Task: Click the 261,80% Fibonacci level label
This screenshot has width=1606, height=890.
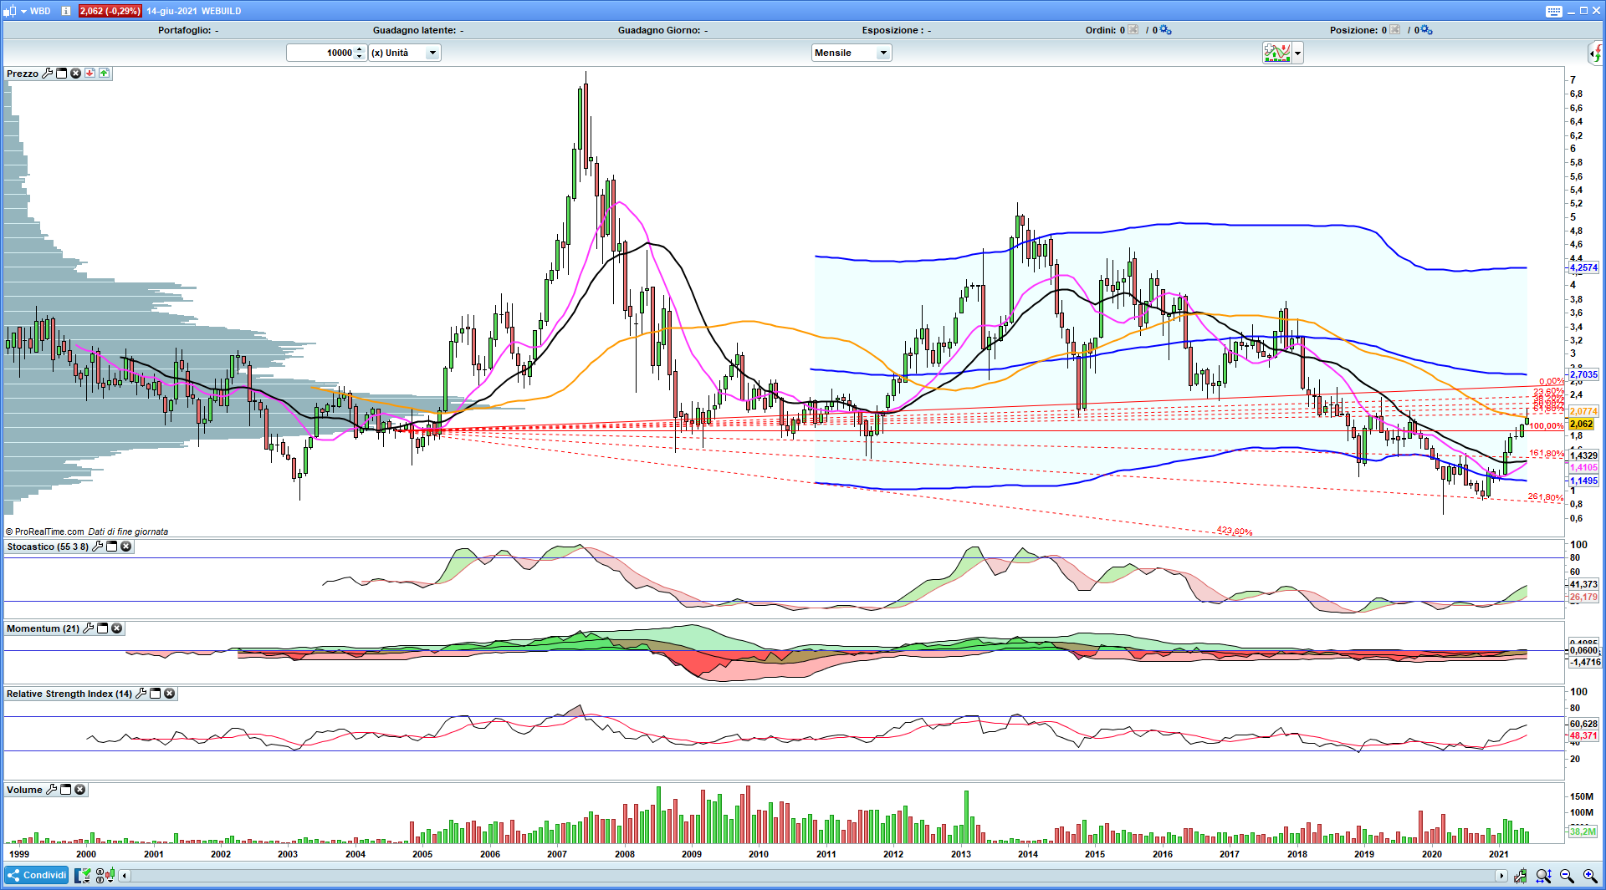Action: [1545, 497]
